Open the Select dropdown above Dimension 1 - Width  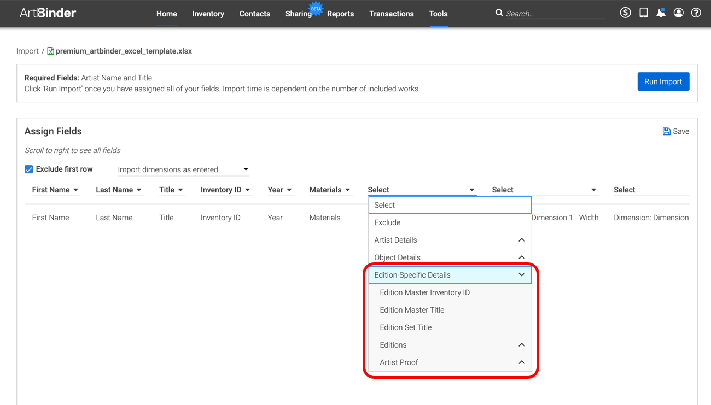544,190
